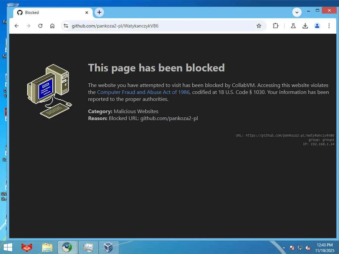339x254 pixels.
Task: Expand the tab search dropdown arrow
Action: point(297,12)
